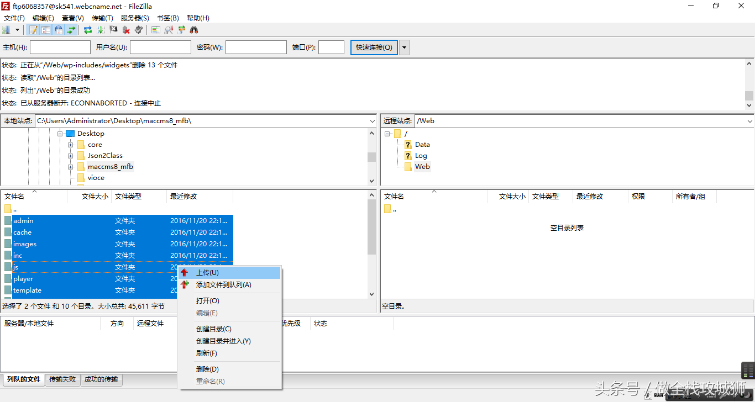Open the directory listing filters dialog

pos(155,30)
